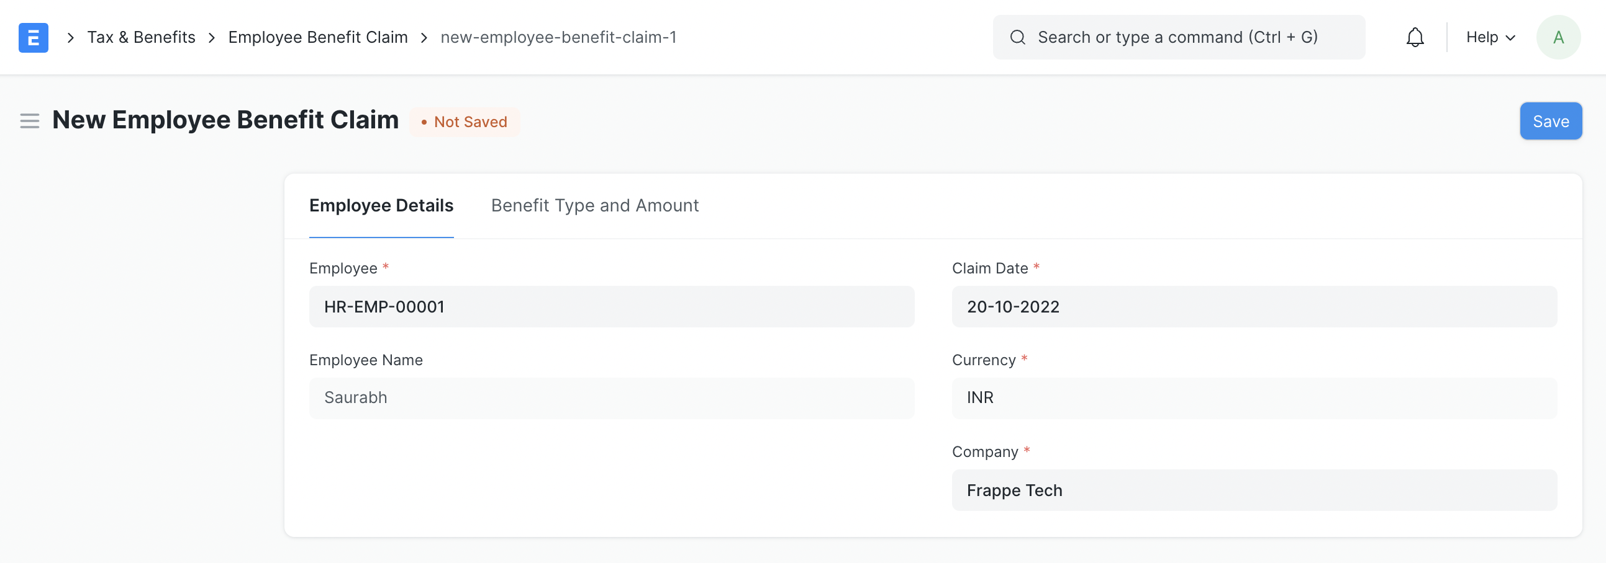Go to Tax & Benefits breadcrumb
Image resolution: width=1606 pixels, height=563 pixels.
[x=141, y=37]
